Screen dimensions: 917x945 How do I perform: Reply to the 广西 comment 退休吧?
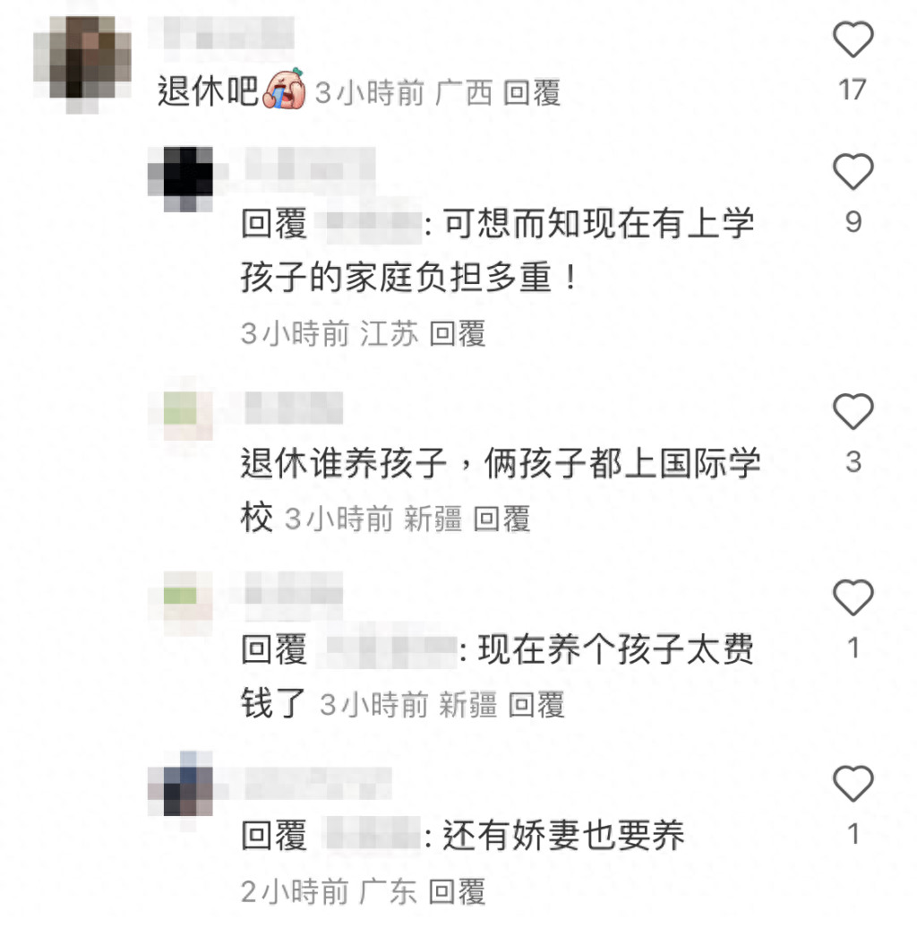[532, 93]
